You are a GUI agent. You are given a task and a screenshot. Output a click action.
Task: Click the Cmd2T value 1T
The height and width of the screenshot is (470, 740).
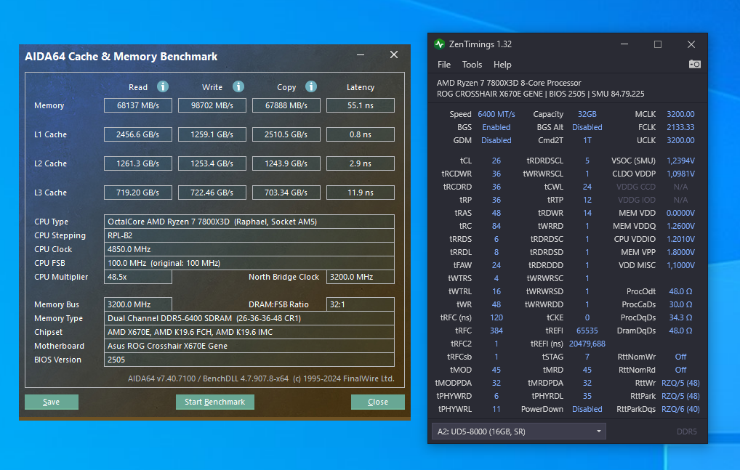(x=587, y=140)
